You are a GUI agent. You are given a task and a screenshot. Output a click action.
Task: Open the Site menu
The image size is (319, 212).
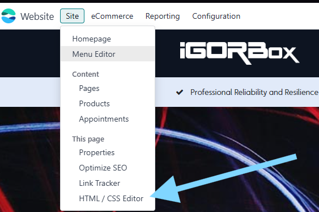point(72,16)
